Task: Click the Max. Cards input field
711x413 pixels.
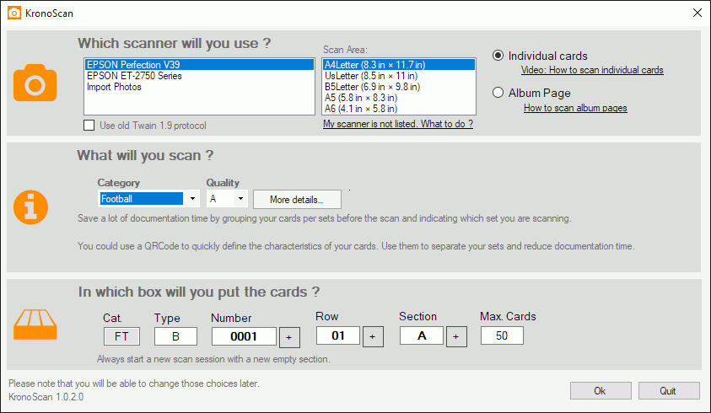Action: pyautogui.click(x=502, y=335)
